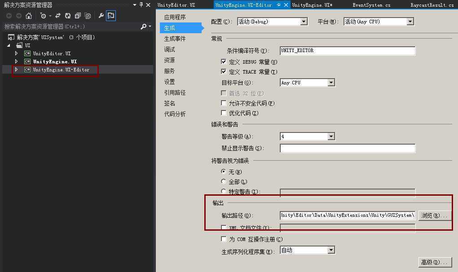Viewport: 458px width, 272px height.
Task: Click the pin icon of Solution Explorer panel
Action: (141, 4)
